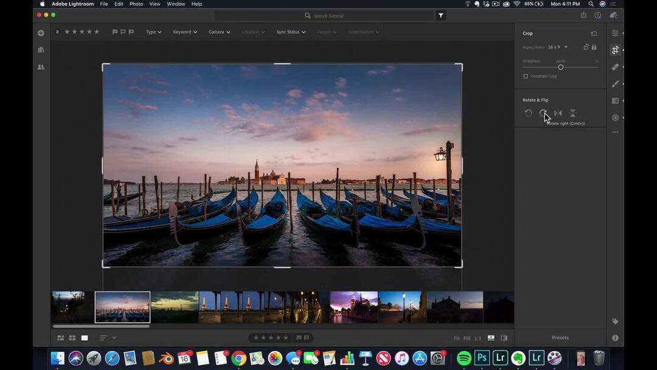Toggle the rejected flag filter in top bar
Viewport: 657px width, 370px height.
click(x=131, y=32)
